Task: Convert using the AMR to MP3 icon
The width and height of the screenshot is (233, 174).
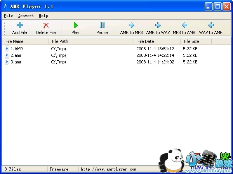Action: [x=131, y=26]
